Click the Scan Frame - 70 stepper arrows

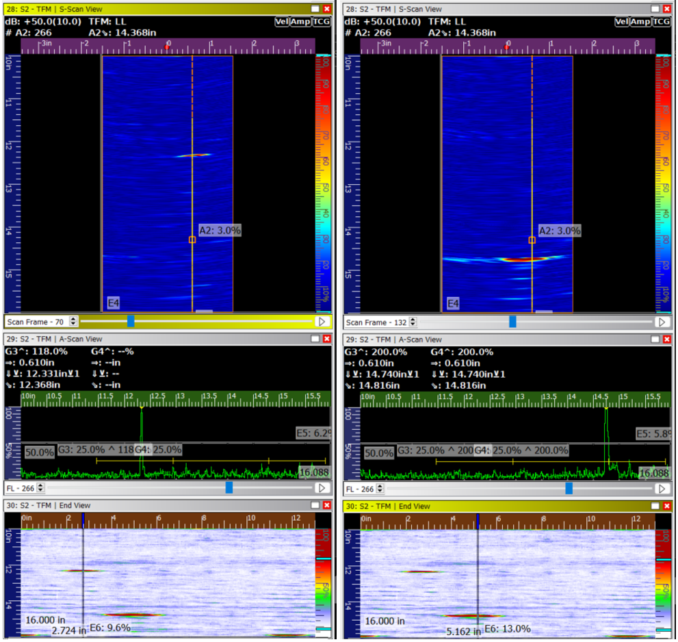[73, 322]
